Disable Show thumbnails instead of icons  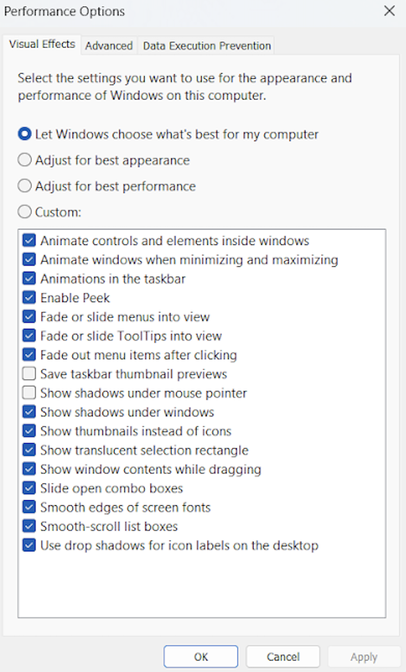coord(29,431)
